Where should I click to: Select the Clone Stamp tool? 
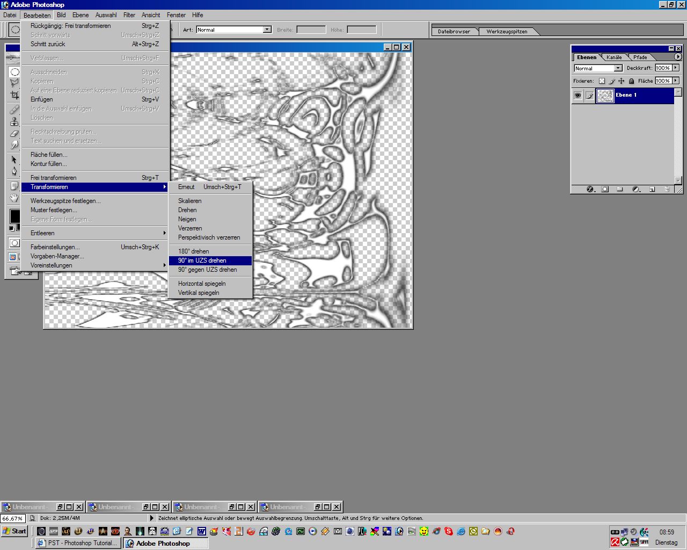pyautogui.click(x=14, y=121)
